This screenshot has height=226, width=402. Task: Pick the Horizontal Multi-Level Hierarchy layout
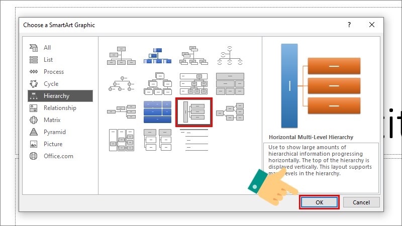tap(194, 111)
